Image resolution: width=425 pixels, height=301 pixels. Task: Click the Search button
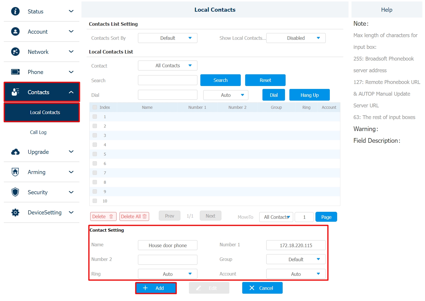coord(221,80)
